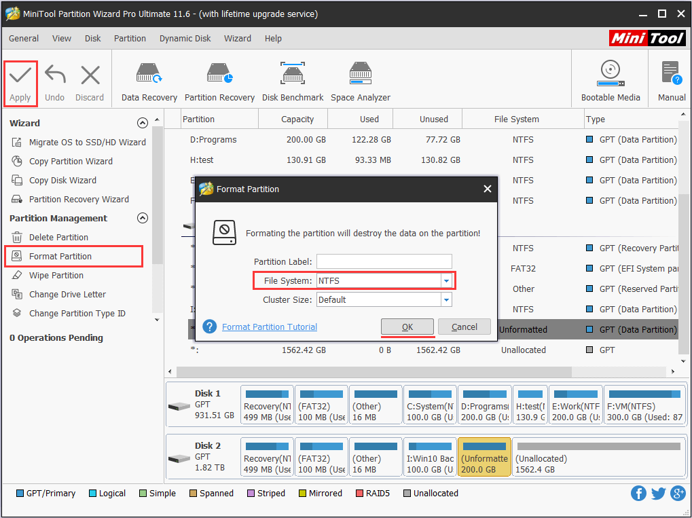Viewport: 692px width, 518px height.
Task: Open the Cluster Size dropdown
Action: click(x=446, y=299)
